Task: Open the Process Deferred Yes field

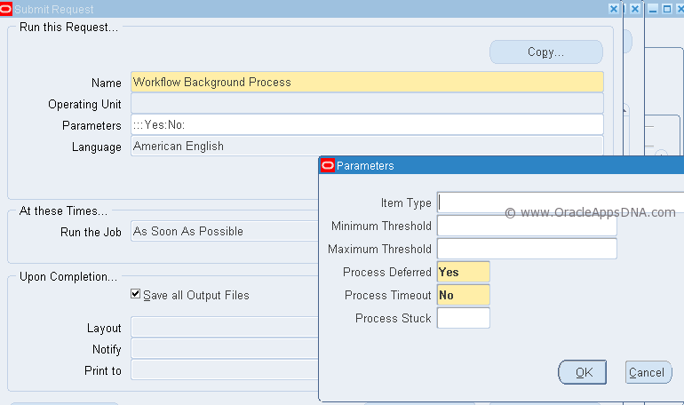Action: pyautogui.click(x=464, y=272)
